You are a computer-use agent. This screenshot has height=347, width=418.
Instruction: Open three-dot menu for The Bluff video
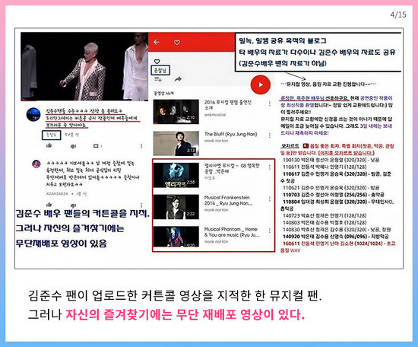point(270,135)
